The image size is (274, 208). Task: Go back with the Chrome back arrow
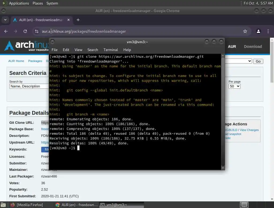pyautogui.click(x=6, y=31)
